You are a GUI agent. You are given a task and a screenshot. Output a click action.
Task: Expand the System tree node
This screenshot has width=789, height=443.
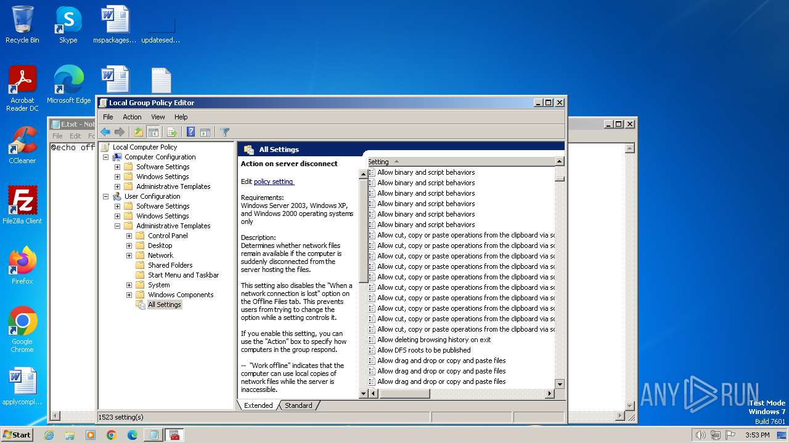(x=129, y=285)
